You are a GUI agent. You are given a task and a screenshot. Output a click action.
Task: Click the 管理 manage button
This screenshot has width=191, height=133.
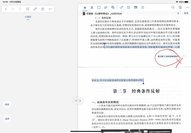coord(186,13)
